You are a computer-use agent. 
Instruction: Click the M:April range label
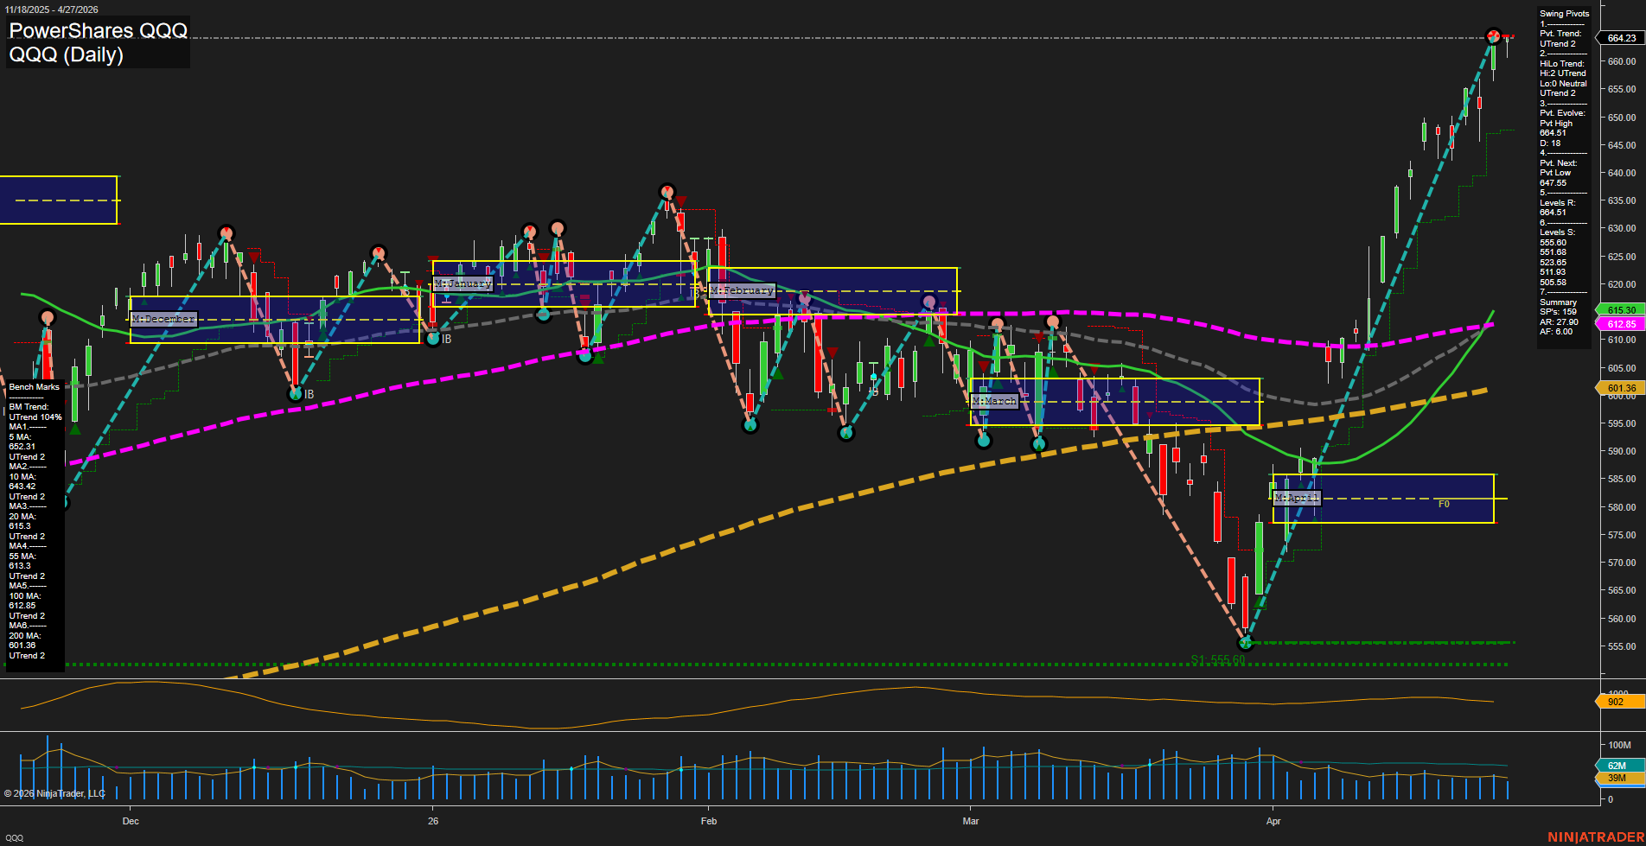click(1297, 498)
